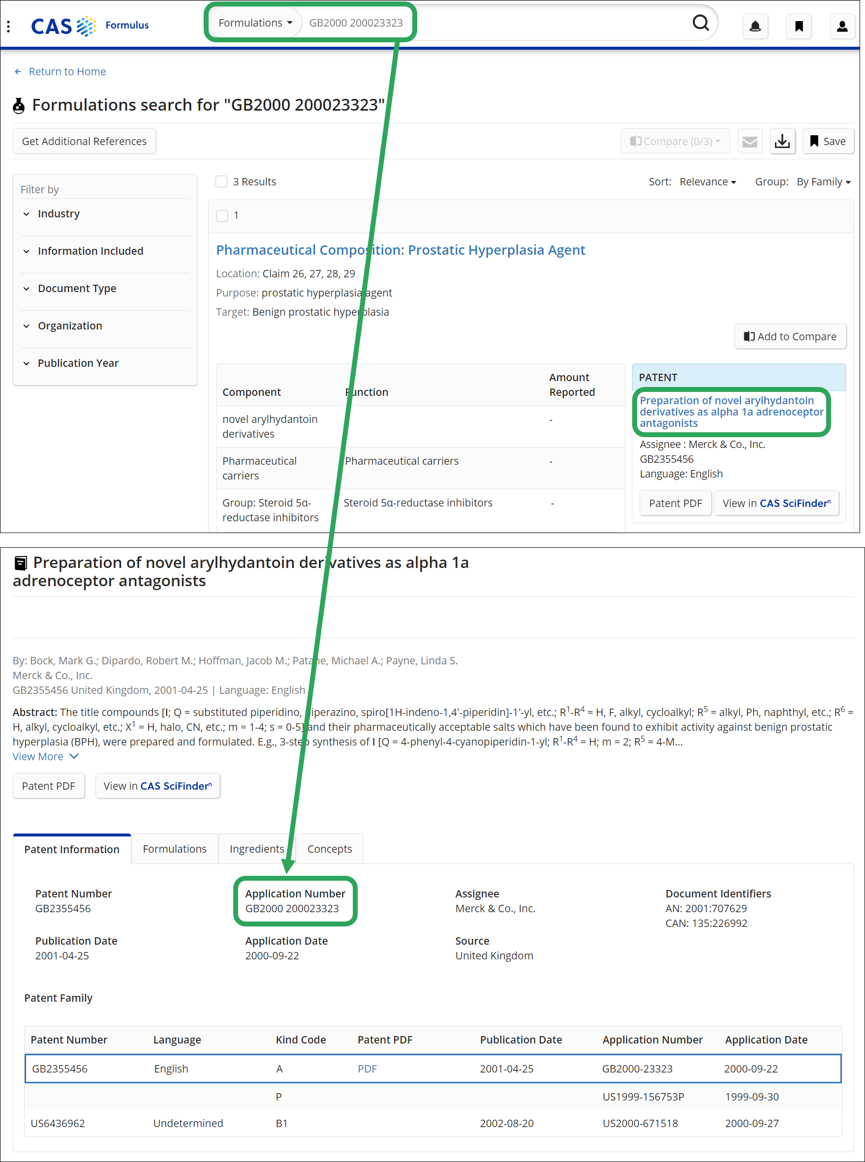
Task: Select all 3 Results checkbox
Action: click(x=221, y=181)
